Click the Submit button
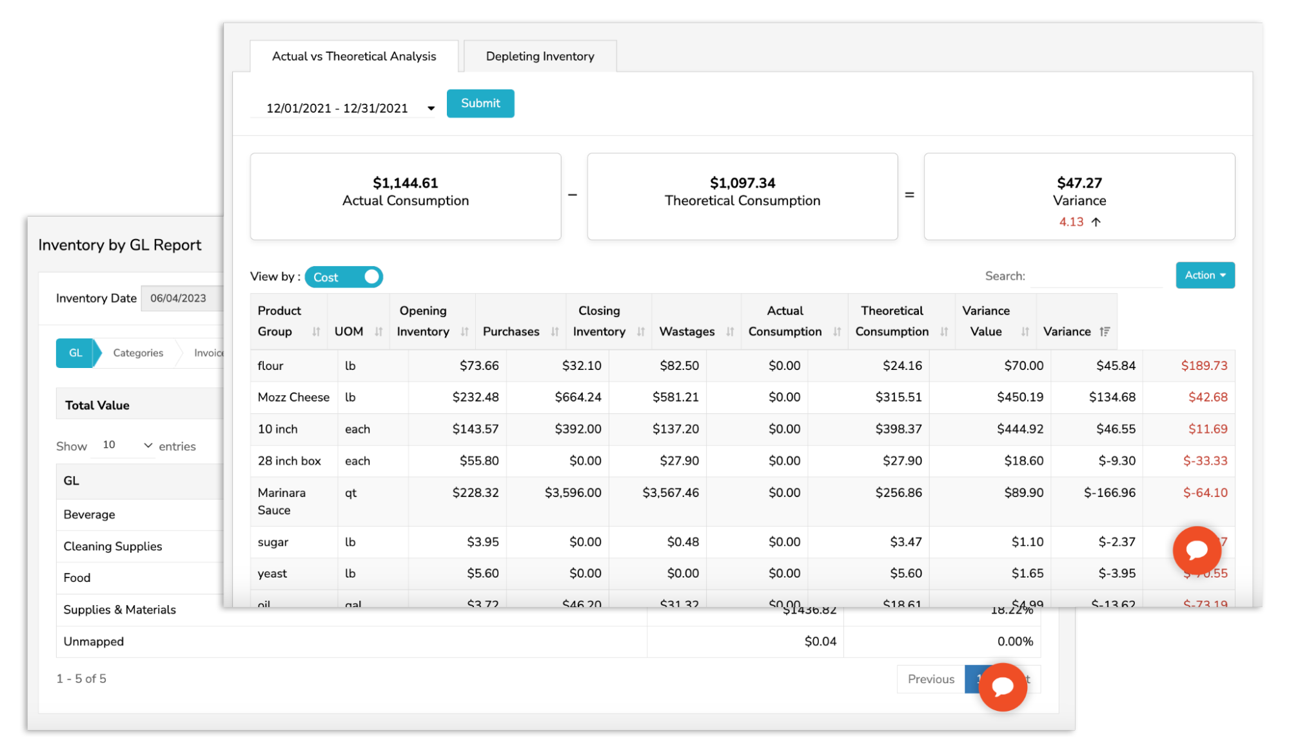 (480, 103)
